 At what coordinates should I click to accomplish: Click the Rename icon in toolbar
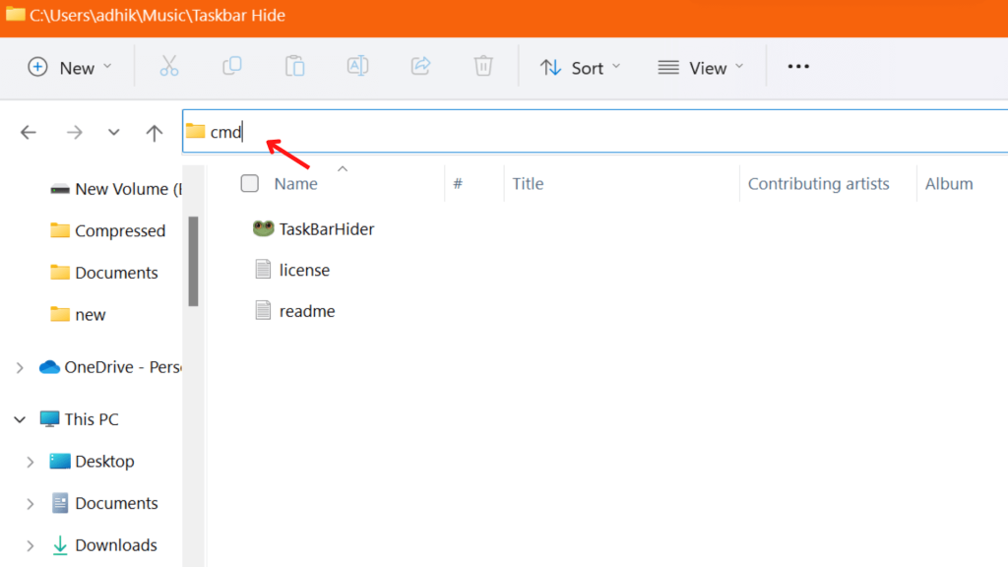click(x=357, y=66)
